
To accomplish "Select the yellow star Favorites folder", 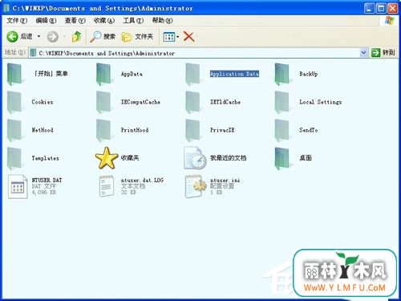I will click(107, 158).
